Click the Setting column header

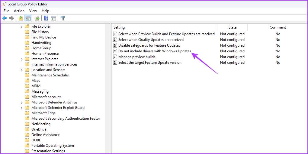tap(119, 27)
